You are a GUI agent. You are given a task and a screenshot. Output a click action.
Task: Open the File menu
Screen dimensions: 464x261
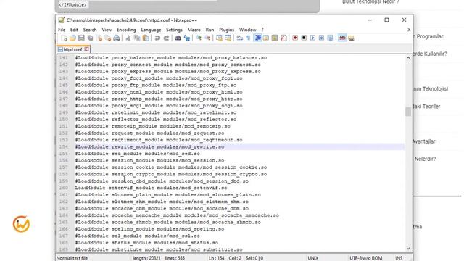pyautogui.click(x=62, y=30)
